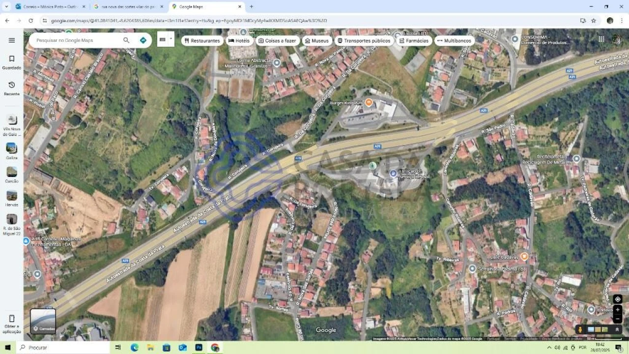This screenshot has width=629, height=354.
Task: Click the show my location button
Action: click(x=618, y=299)
